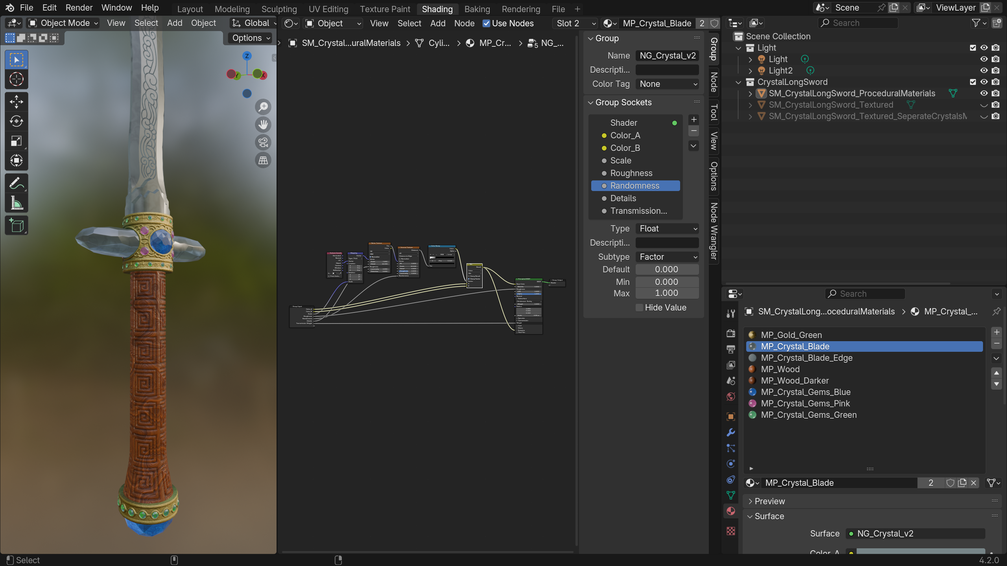The image size is (1007, 566).
Task: Click the Add Cube tool icon
Action: click(16, 226)
